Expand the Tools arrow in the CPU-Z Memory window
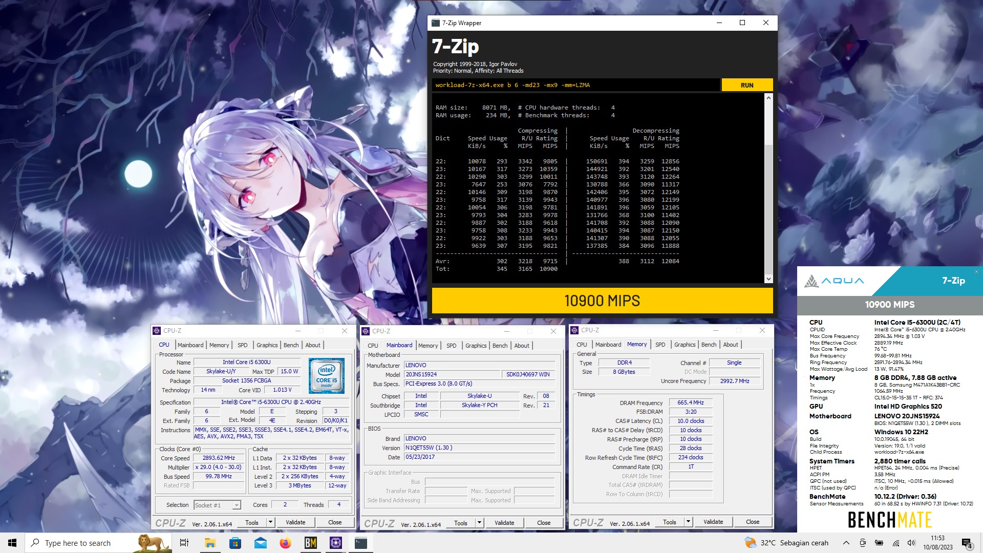The height and width of the screenshot is (553, 983). click(689, 522)
